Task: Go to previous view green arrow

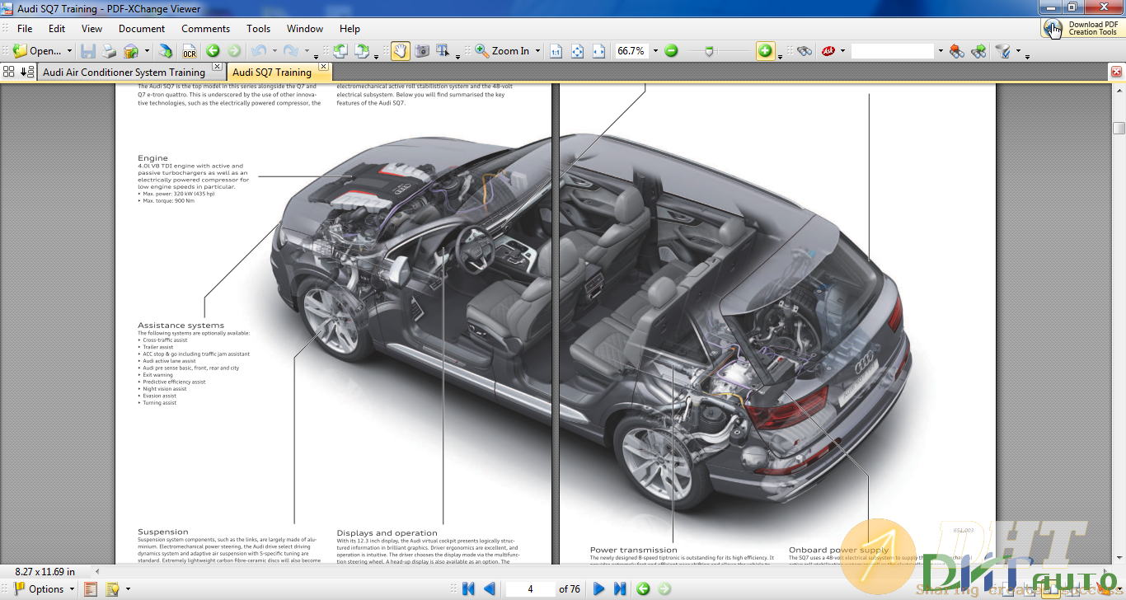Action: click(x=213, y=51)
